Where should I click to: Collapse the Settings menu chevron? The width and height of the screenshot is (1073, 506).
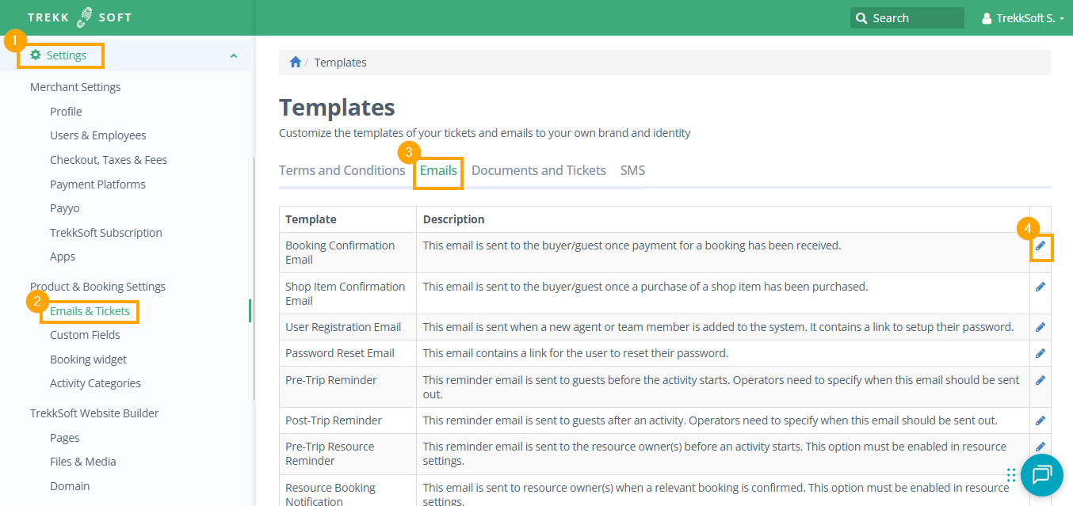233,55
